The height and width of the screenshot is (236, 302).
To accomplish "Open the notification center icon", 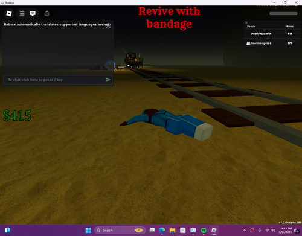I will pyautogui.click(x=297, y=231).
